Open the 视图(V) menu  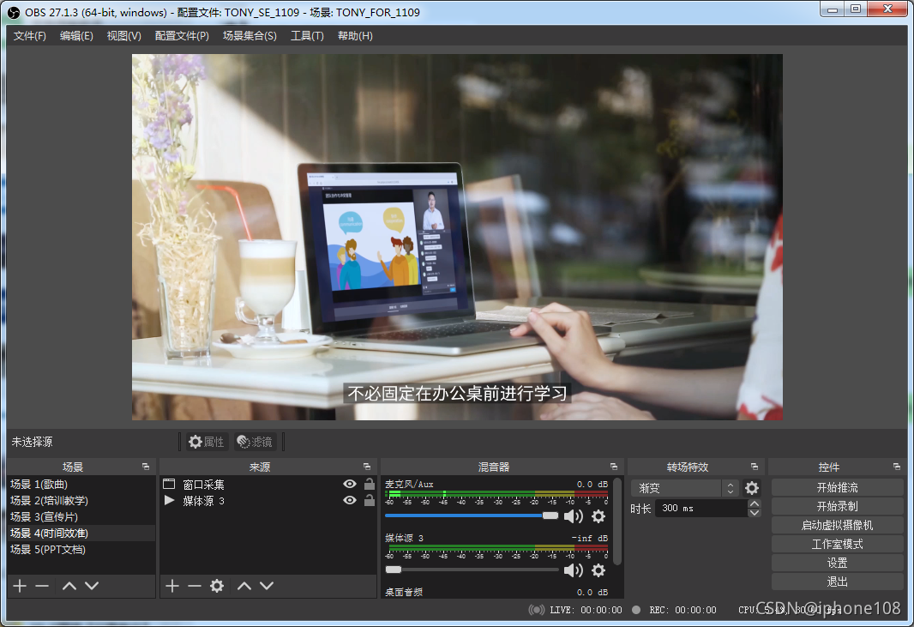tap(123, 36)
